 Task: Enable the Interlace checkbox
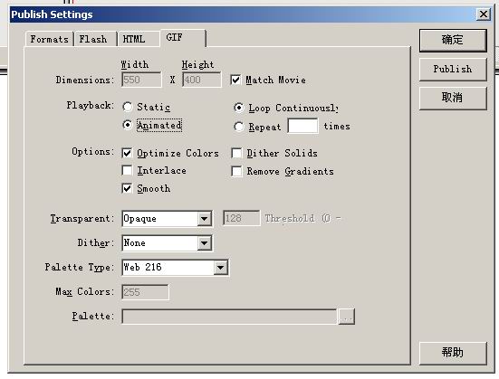(x=127, y=170)
